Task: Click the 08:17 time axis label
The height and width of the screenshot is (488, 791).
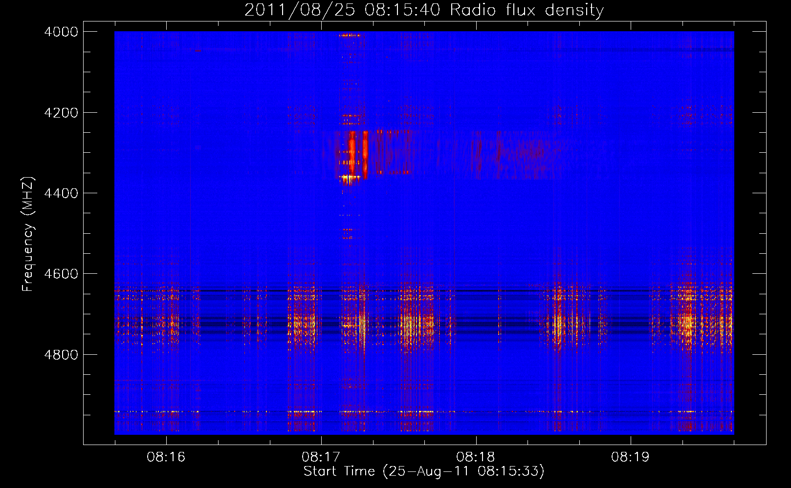Action: coord(321,457)
